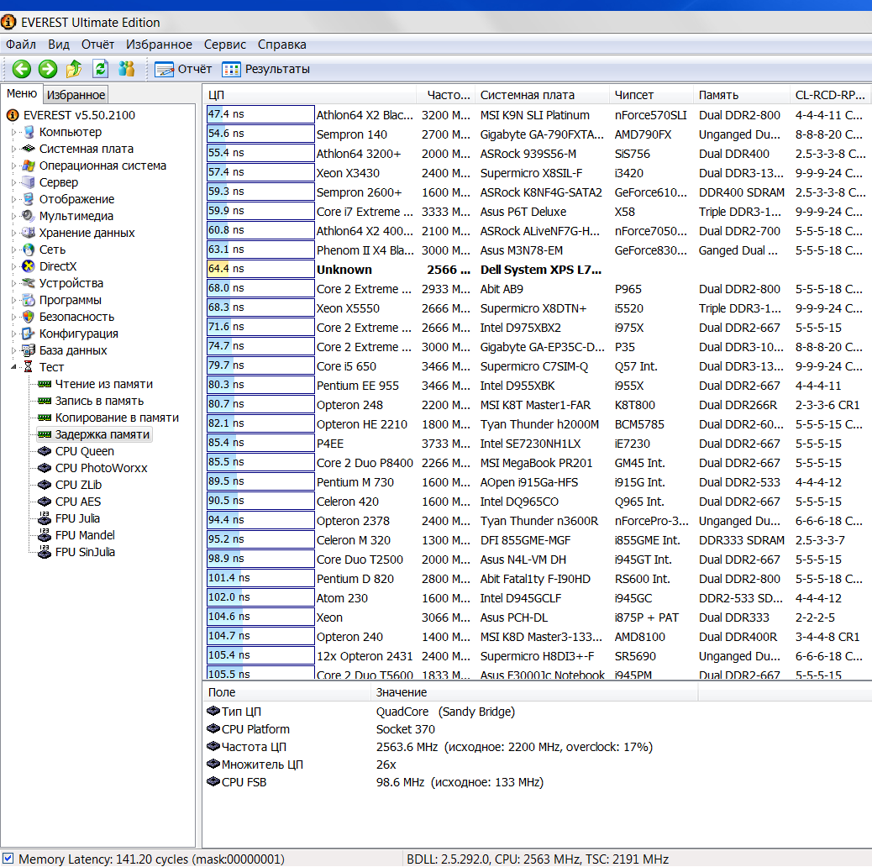Click the green Back arrow toolbar icon
Screen dimensions: 872x867
(22, 69)
